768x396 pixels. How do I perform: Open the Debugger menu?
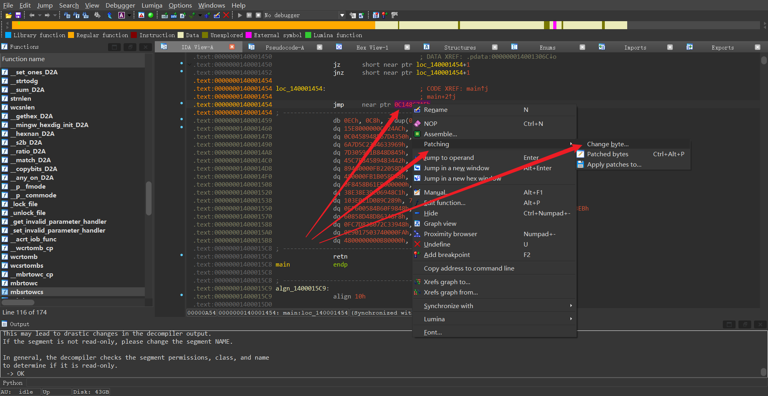pos(120,5)
